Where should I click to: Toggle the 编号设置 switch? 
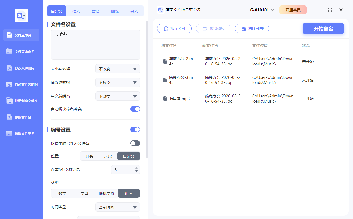coord(135,129)
